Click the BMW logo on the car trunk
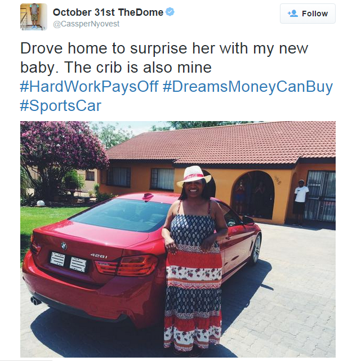Viewport: 352px width, 361px height. (63, 245)
